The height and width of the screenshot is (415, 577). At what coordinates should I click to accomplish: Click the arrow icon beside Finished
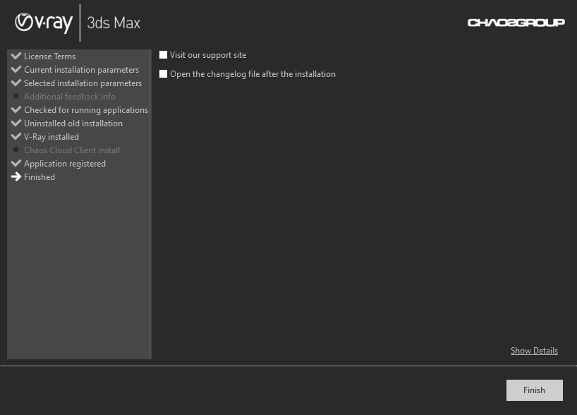point(16,176)
